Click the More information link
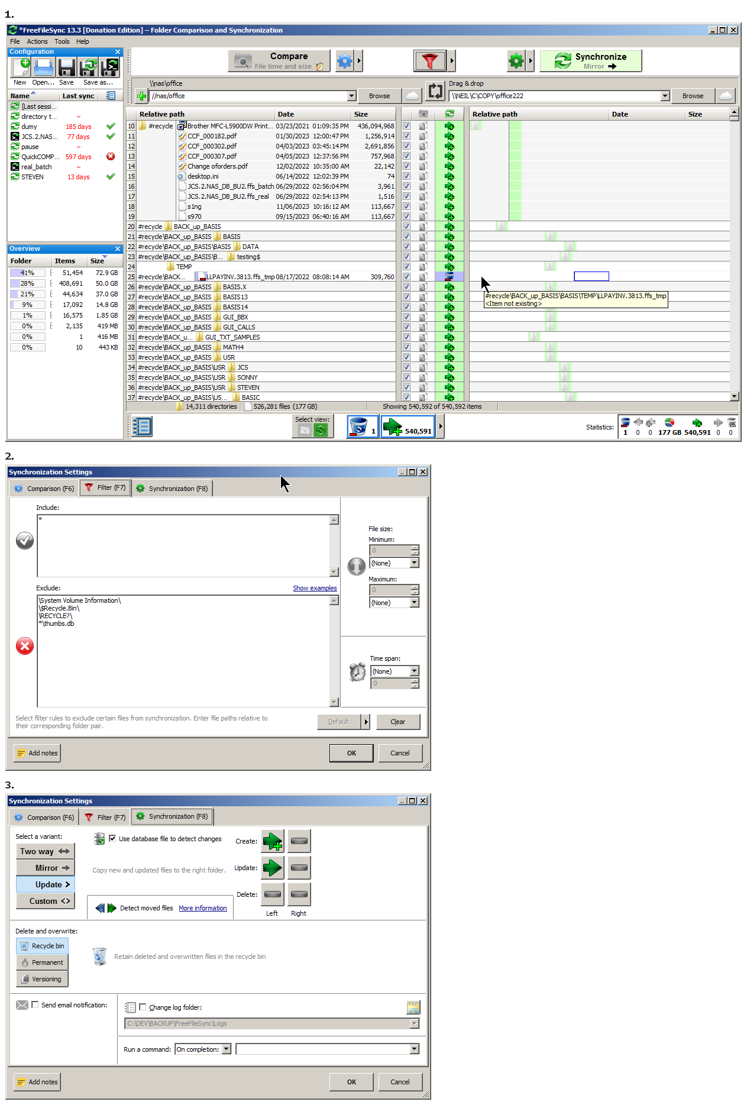This screenshot has width=747, height=1105. [x=203, y=908]
